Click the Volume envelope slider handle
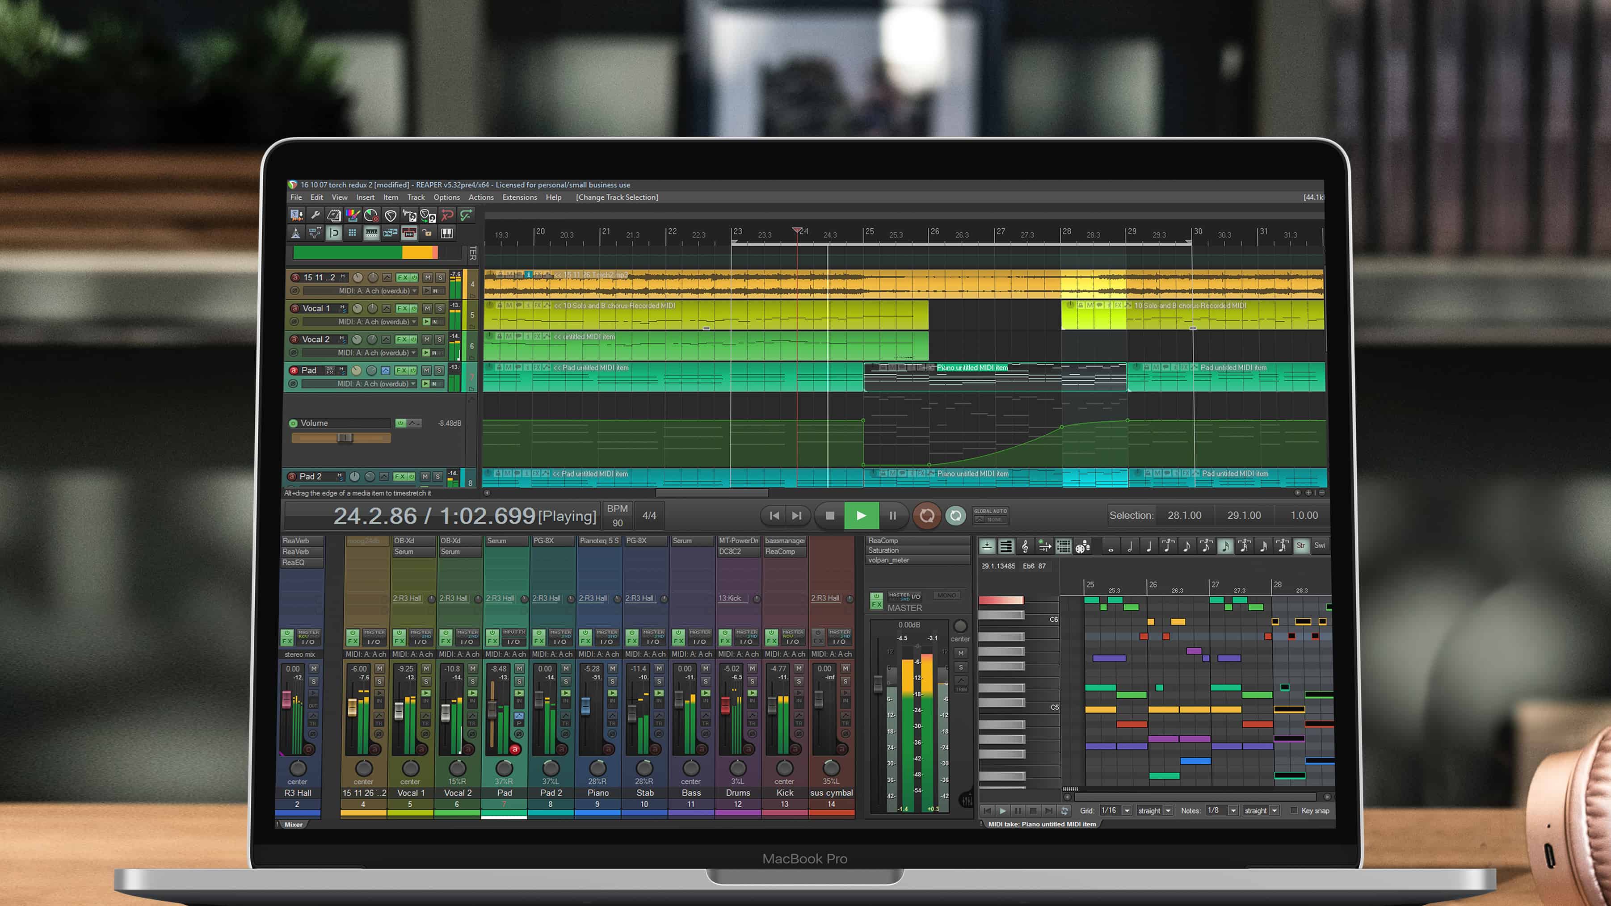 coord(345,438)
